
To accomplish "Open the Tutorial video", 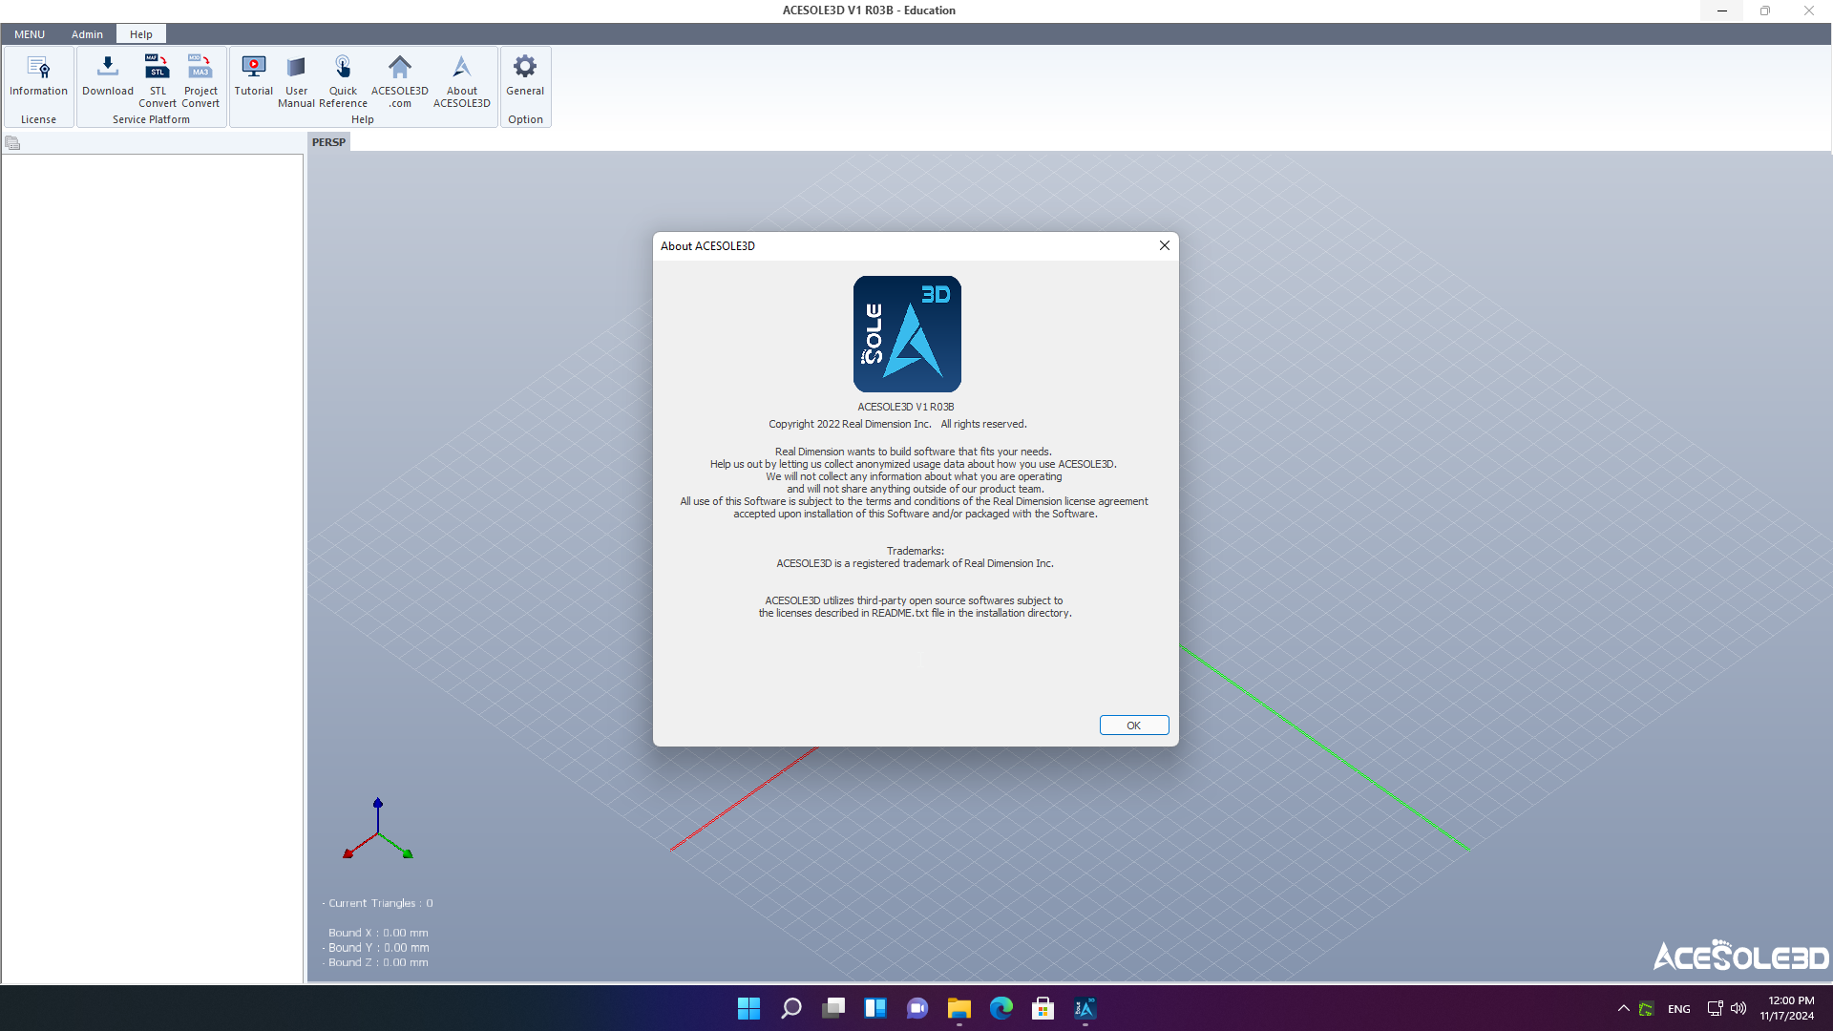I will click(x=254, y=75).
